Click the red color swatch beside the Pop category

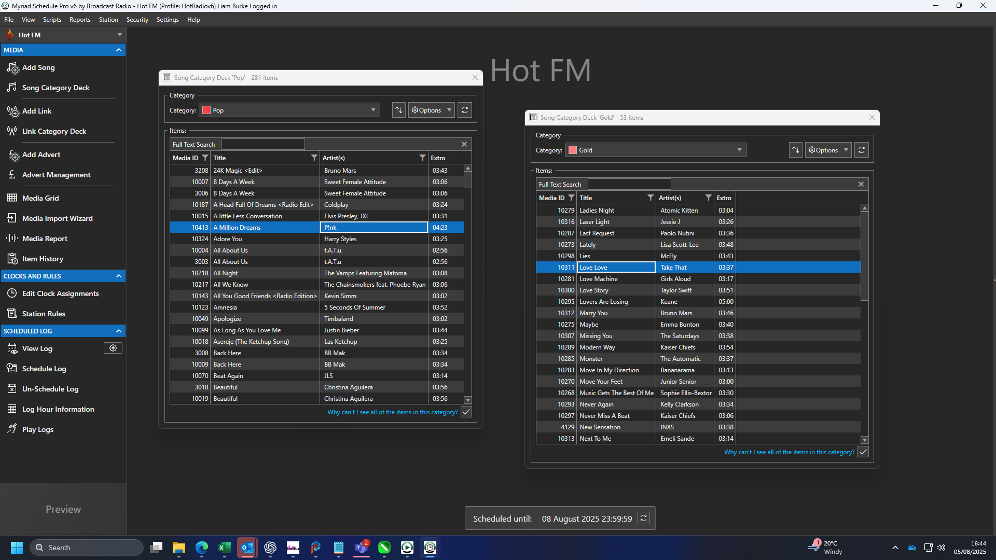point(206,109)
